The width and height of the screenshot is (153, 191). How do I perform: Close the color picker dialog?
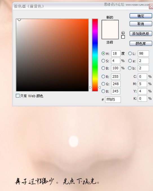tap(151, 7)
